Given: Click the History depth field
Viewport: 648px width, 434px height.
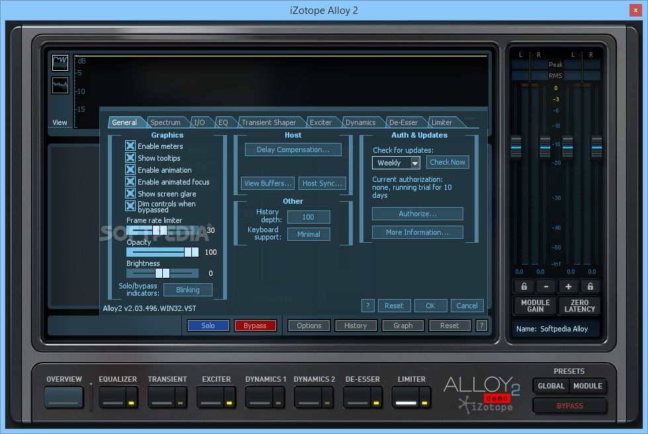Looking at the screenshot, I should [x=308, y=217].
